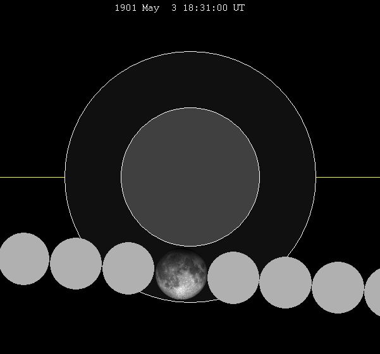The height and width of the screenshot is (354, 380).
Task: Select the leftmost gray moon disc
Action: point(23,259)
